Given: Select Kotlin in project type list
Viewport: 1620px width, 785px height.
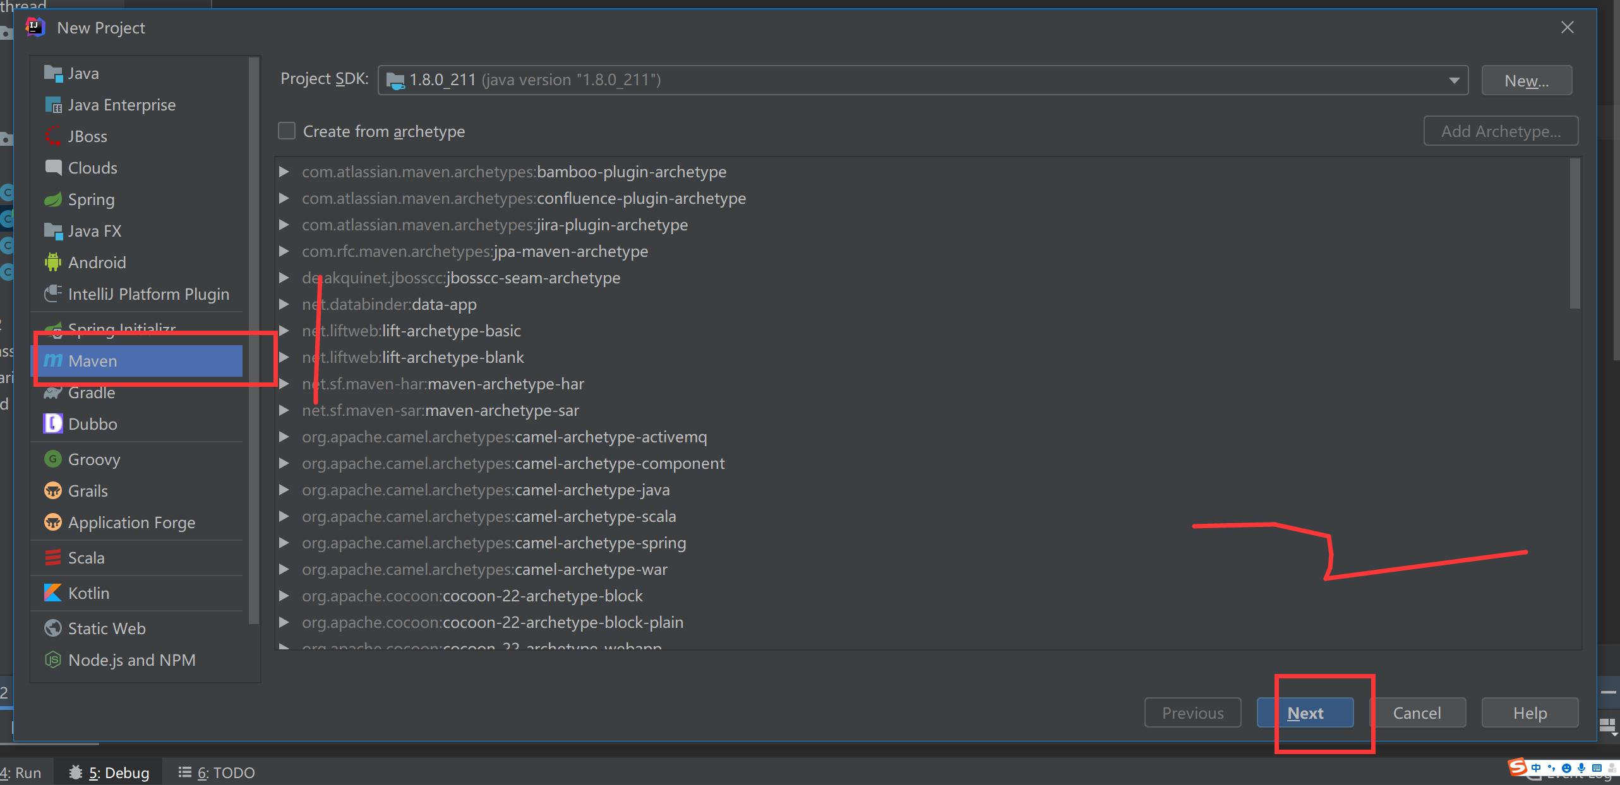Looking at the screenshot, I should point(137,593).
